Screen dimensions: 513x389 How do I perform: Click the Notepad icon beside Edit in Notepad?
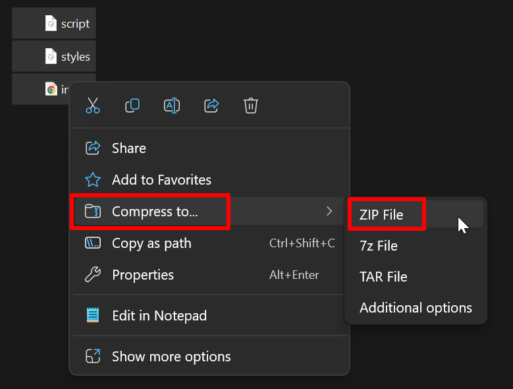pos(94,316)
